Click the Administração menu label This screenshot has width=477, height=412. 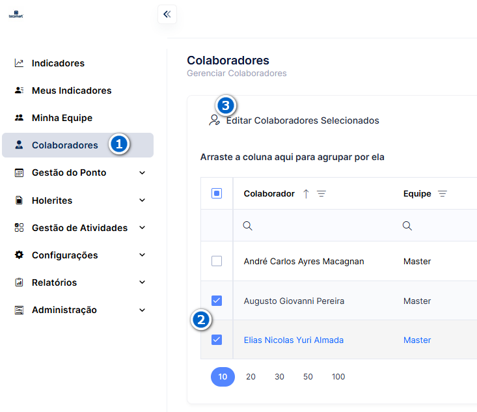(x=64, y=310)
